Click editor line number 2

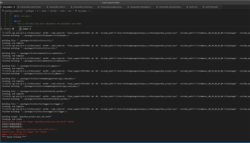coord(5,16)
